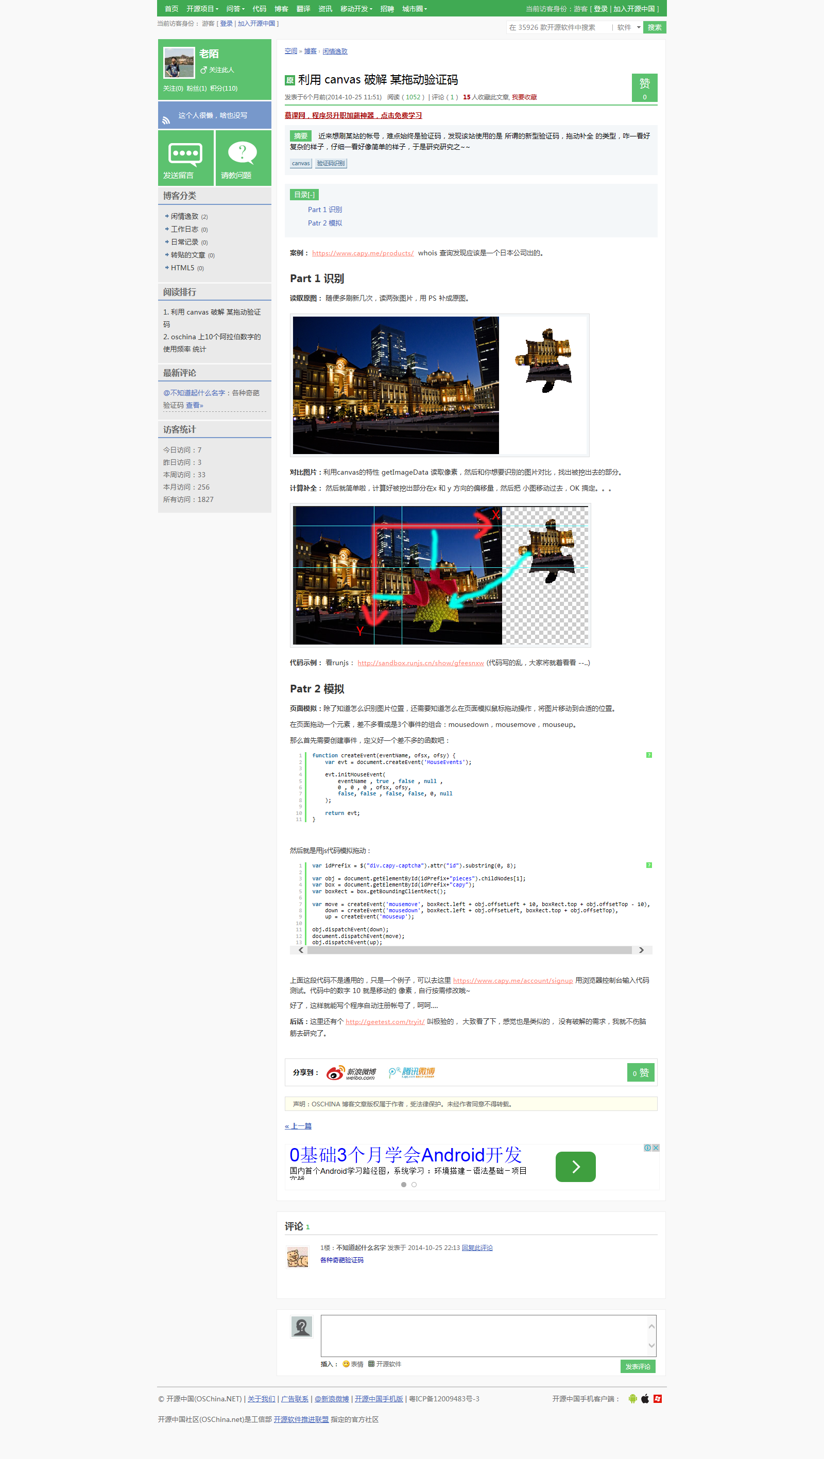Click the green arrow button in ad
The width and height of the screenshot is (824, 1459).
(x=575, y=1166)
